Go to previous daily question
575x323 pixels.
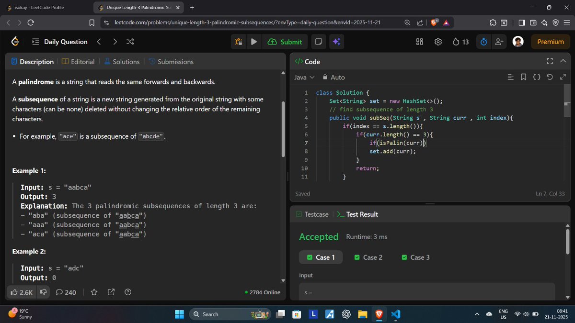pyautogui.click(x=99, y=42)
